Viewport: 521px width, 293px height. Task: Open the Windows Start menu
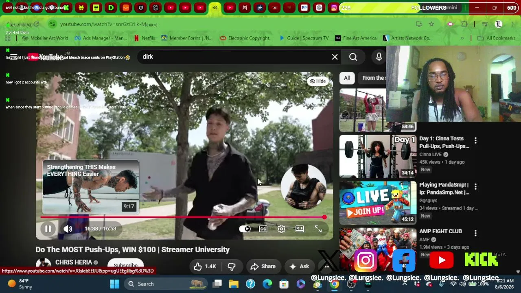(114, 284)
